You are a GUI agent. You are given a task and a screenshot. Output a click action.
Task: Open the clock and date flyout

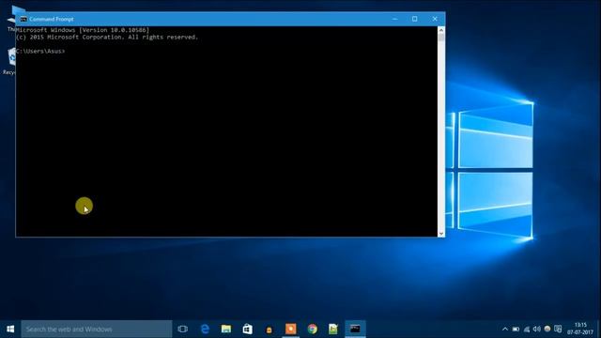580,329
